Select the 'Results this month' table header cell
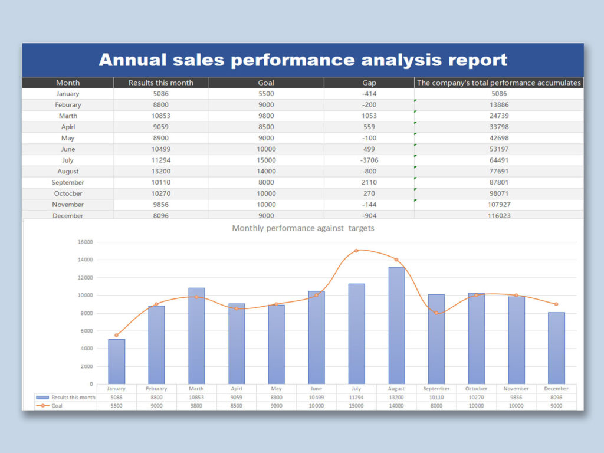The image size is (604, 453). [x=160, y=83]
